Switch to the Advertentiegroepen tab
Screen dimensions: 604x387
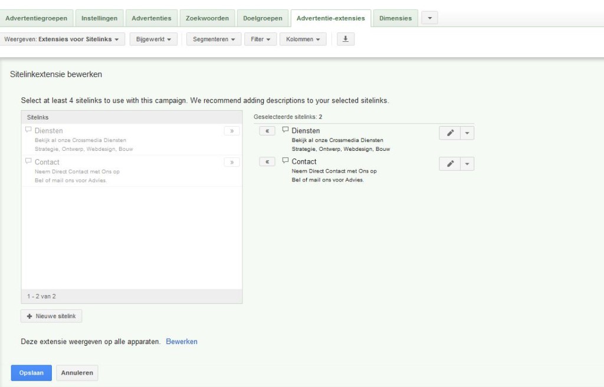(x=36, y=18)
